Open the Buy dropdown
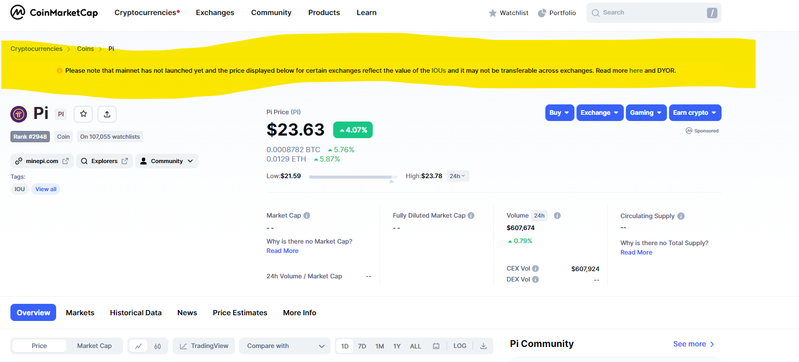799x362 pixels. tap(560, 113)
